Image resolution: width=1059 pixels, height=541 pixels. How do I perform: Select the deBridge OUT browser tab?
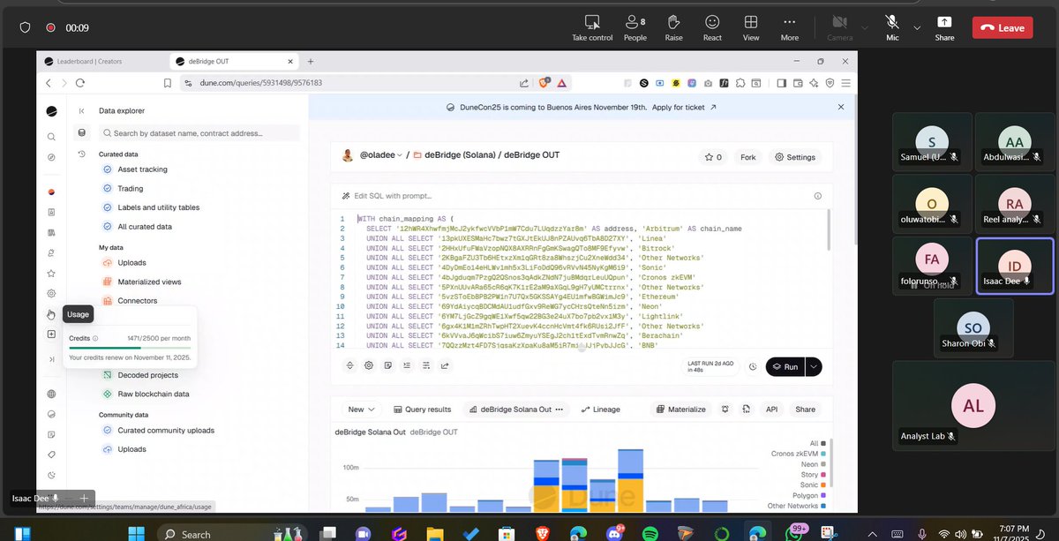tap(234, 61)
